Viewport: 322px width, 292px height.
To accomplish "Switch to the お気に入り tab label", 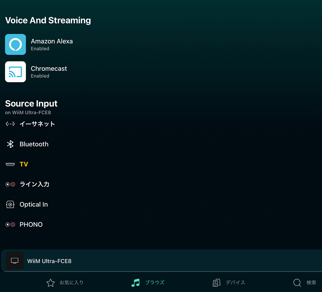I will tap(71, 283).
